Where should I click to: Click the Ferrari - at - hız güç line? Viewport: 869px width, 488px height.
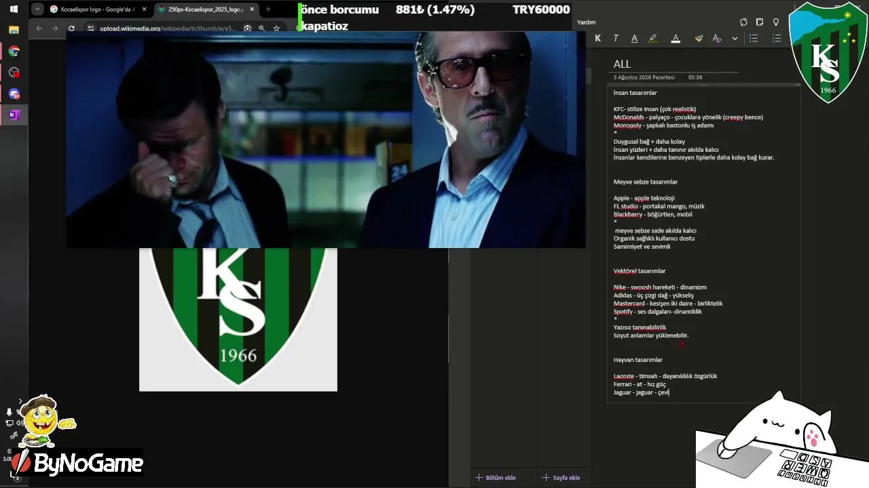[x=640, y=384]
